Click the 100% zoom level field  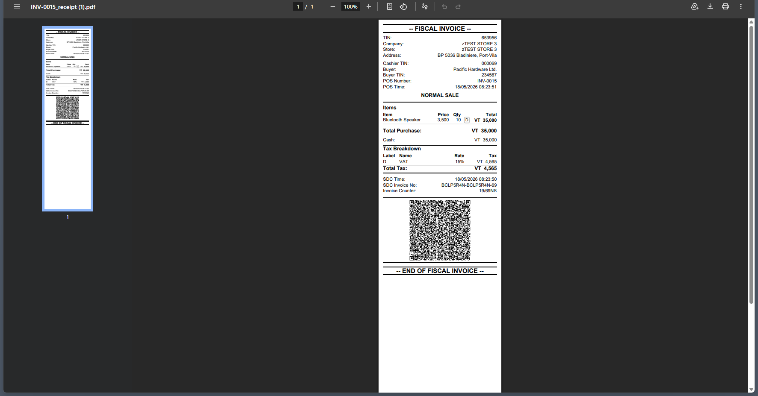point(351,6)
